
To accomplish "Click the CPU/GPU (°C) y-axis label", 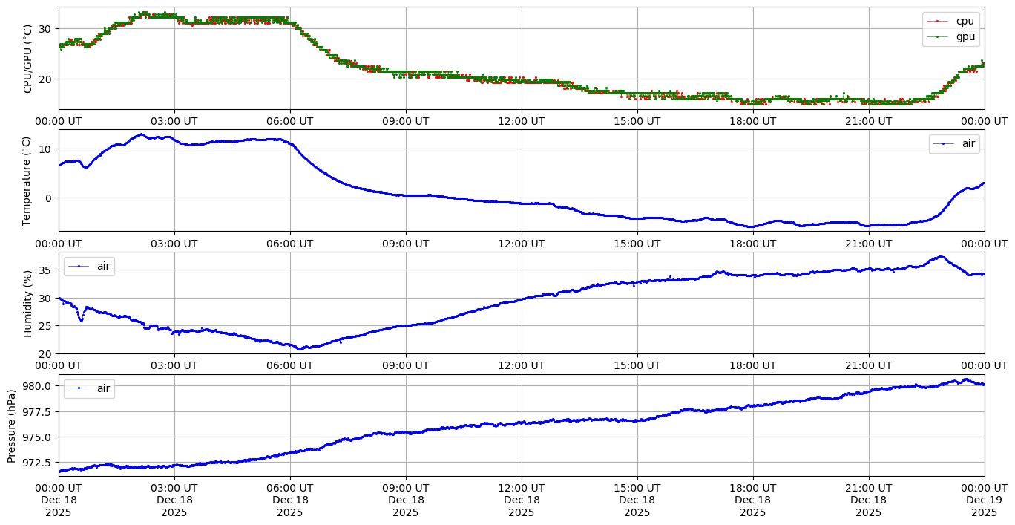I will pos(28,59).
